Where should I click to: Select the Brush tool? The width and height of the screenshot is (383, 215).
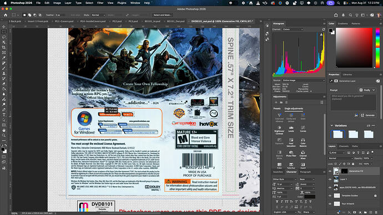(4, 68)
